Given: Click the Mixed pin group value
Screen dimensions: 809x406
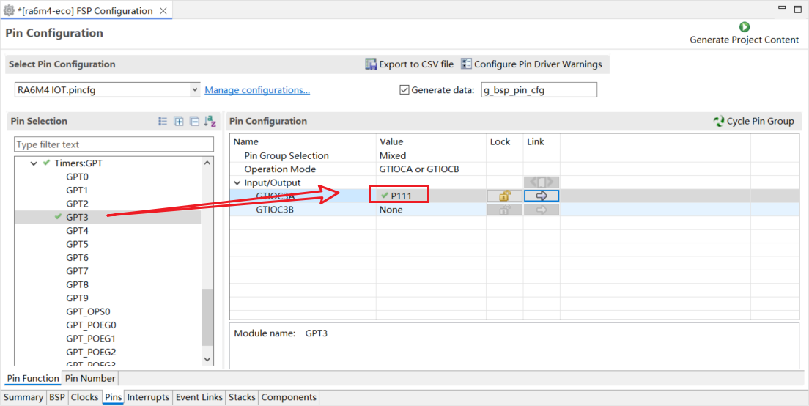Looking at the screenshot, I should [392, 156].
